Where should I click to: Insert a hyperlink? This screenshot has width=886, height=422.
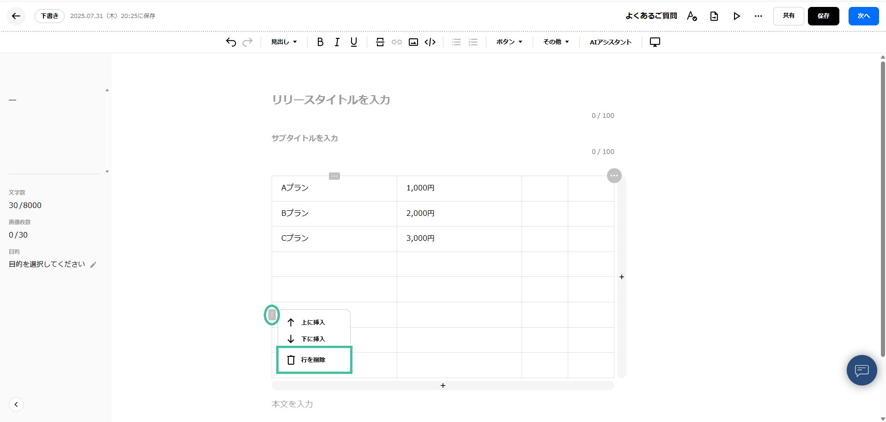396,42
